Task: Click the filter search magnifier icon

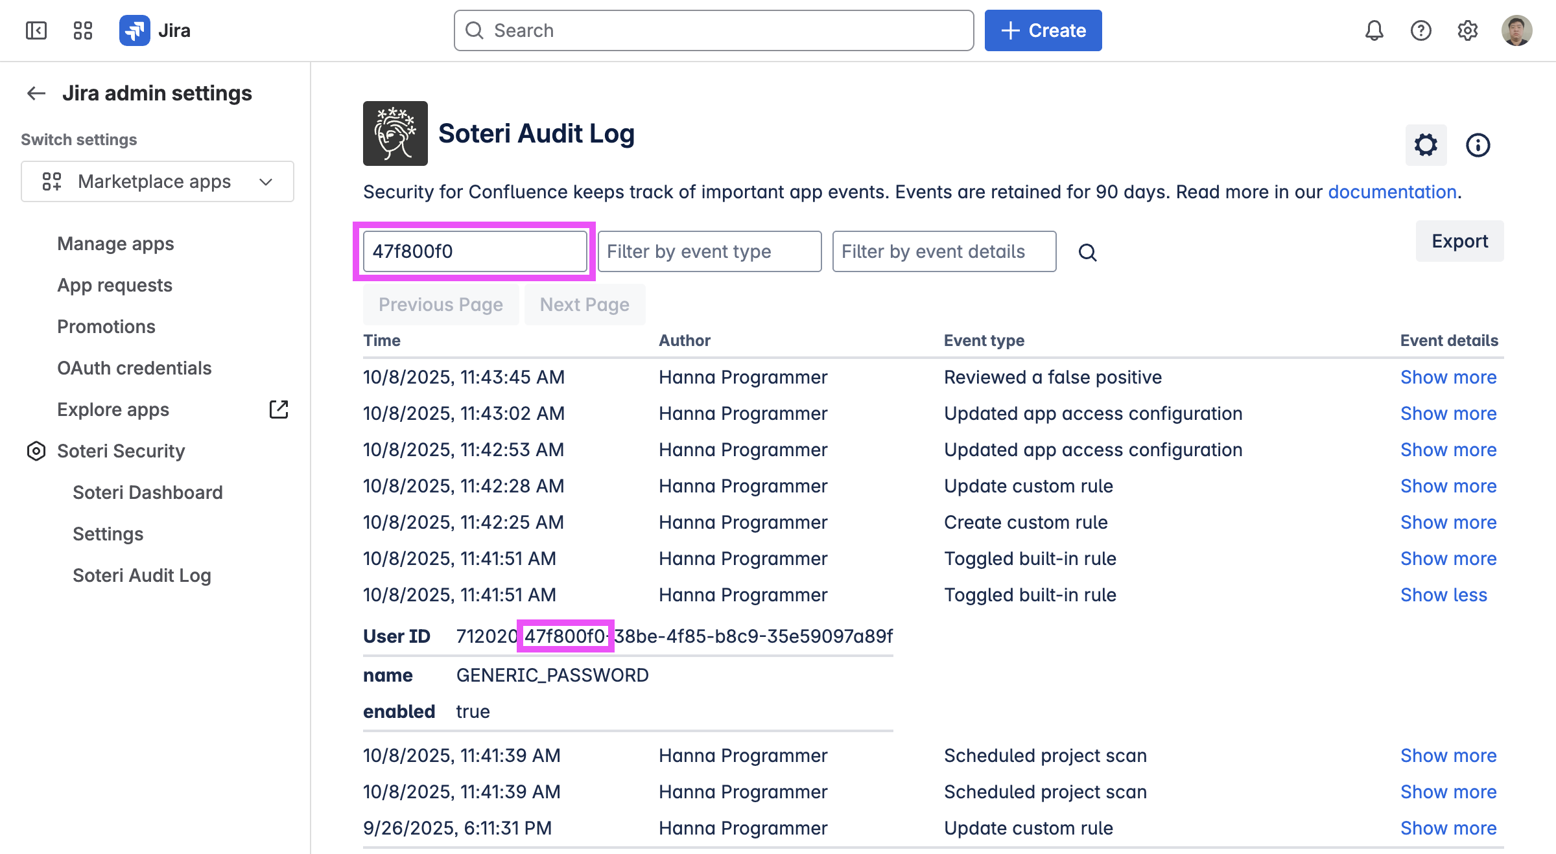Action: 1087,252
